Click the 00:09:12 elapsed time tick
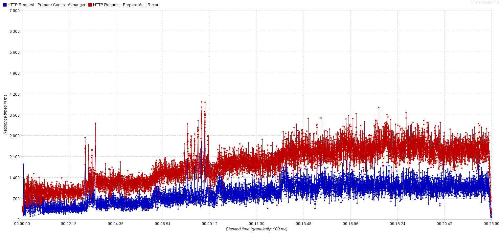The width and height of the screenshot is (501, 233). click(x=210, y=224)
